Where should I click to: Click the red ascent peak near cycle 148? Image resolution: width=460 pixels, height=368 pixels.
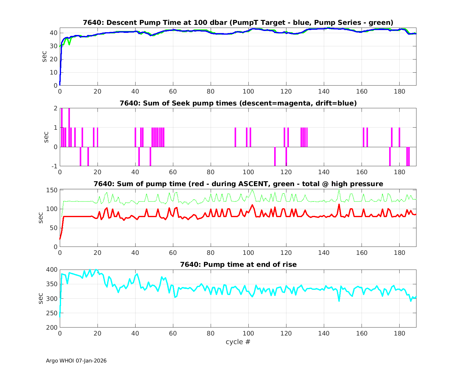(x=339, y=205)
